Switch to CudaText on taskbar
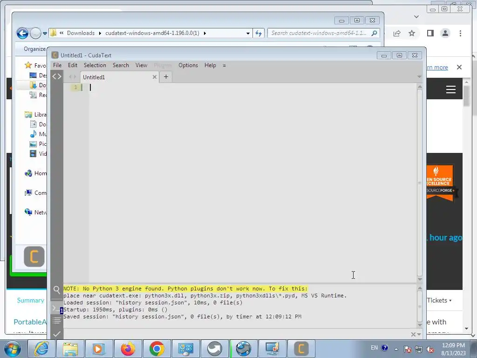This screenshot has width=477, height=358. (x=301, y=349)
